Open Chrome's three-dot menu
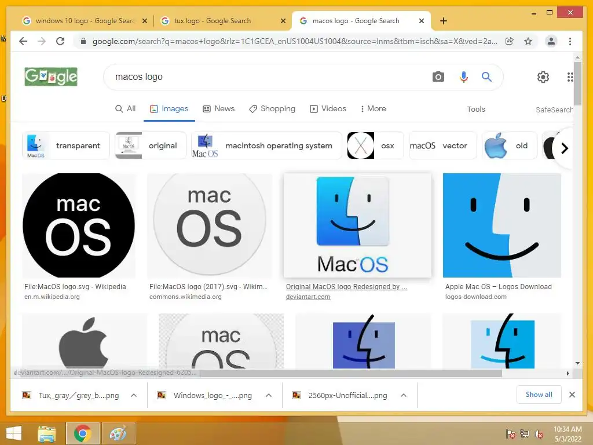This screenshot has width=593, height=445. coord(570,41)
